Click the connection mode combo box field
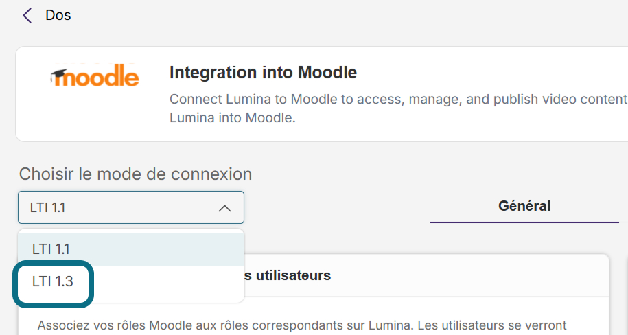This screenshot has width=628, height=335. tap(131, 207)
